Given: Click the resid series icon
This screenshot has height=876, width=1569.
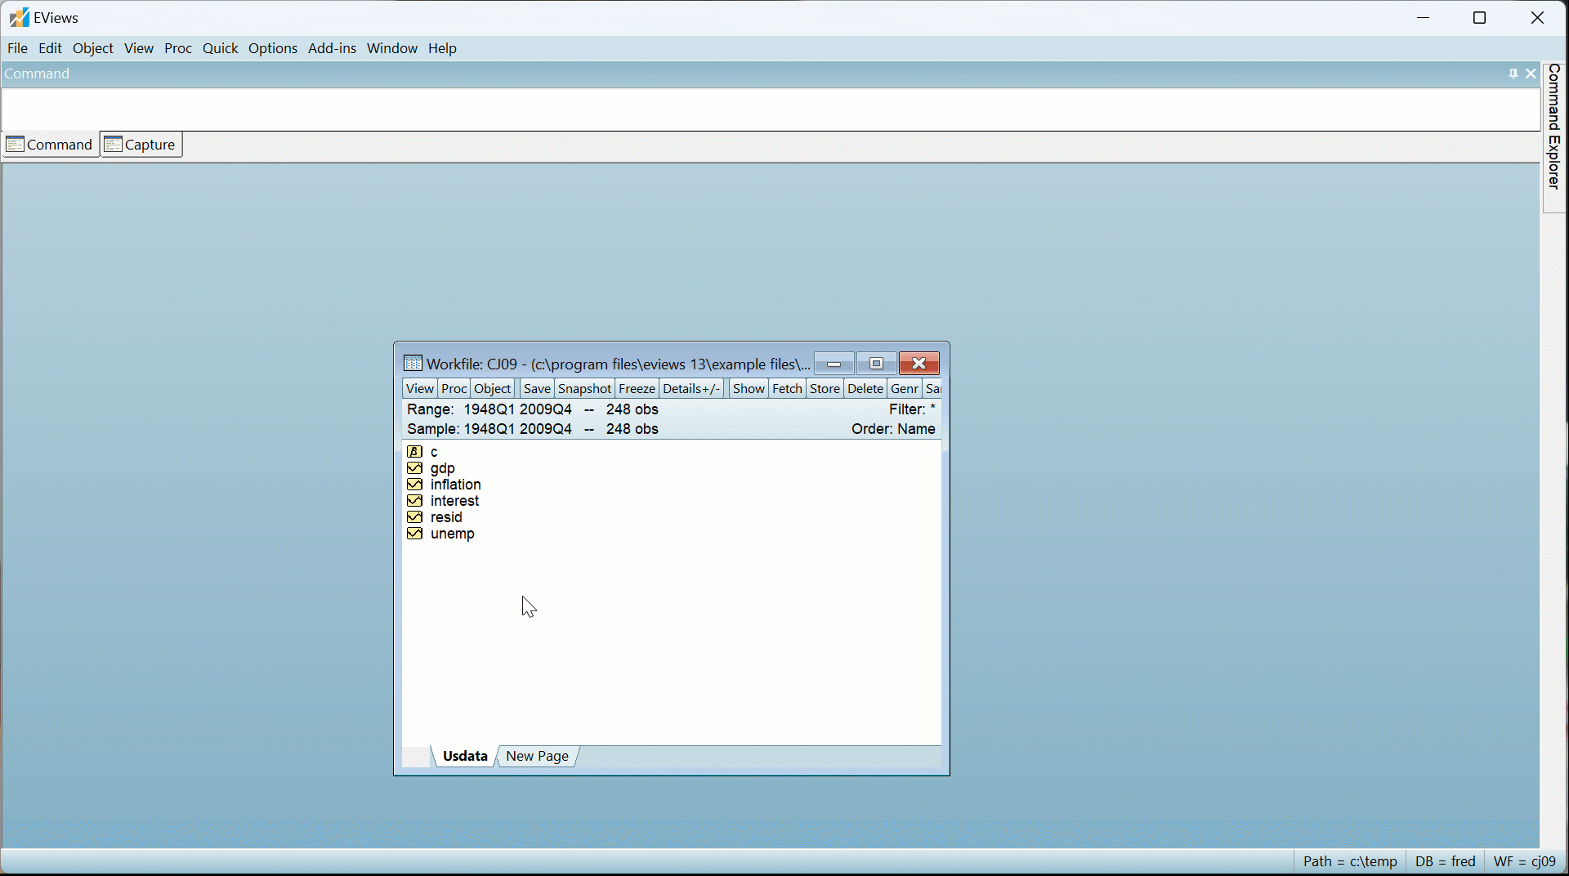Looking at the screenshot, I should [x=414, y=517].
